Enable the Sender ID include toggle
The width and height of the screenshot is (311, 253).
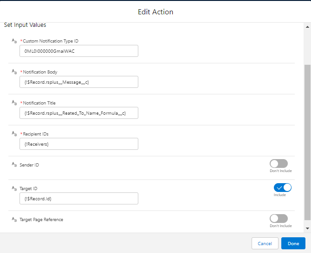click(279, 164)
